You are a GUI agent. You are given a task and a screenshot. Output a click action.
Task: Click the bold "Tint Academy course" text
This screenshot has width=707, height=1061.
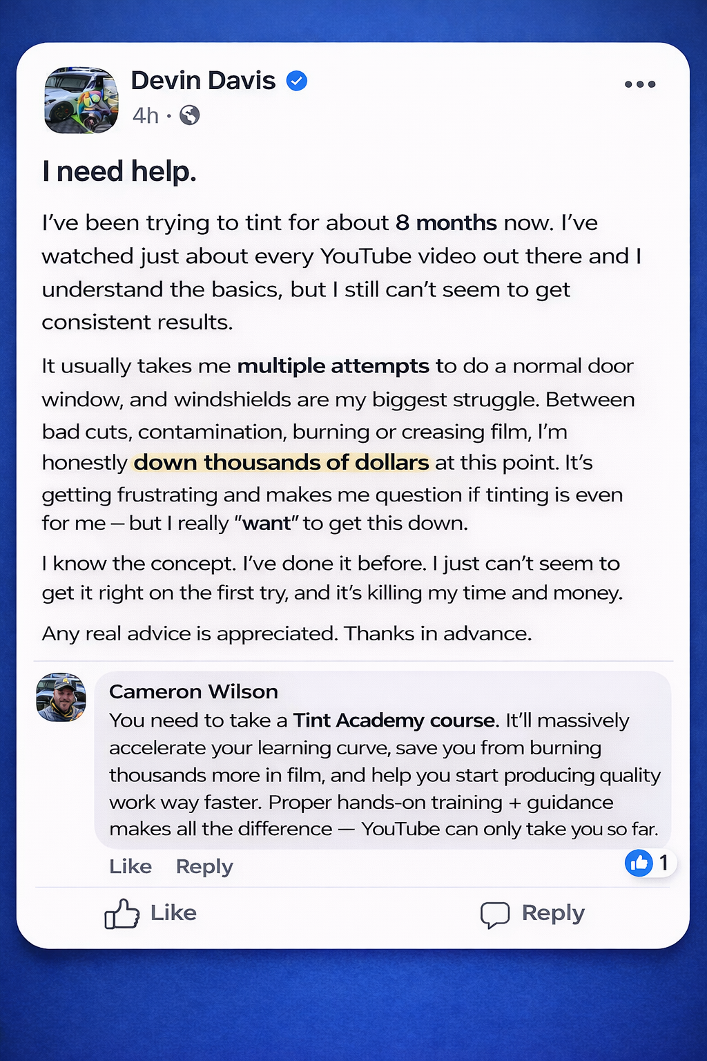394,720
